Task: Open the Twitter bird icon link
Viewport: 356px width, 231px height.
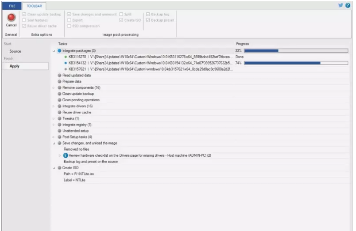Action: (x=341, y=5)
